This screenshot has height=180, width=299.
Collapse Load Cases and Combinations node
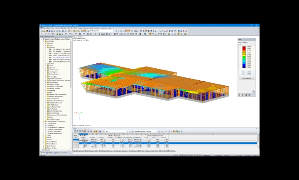tap(44, 121)
